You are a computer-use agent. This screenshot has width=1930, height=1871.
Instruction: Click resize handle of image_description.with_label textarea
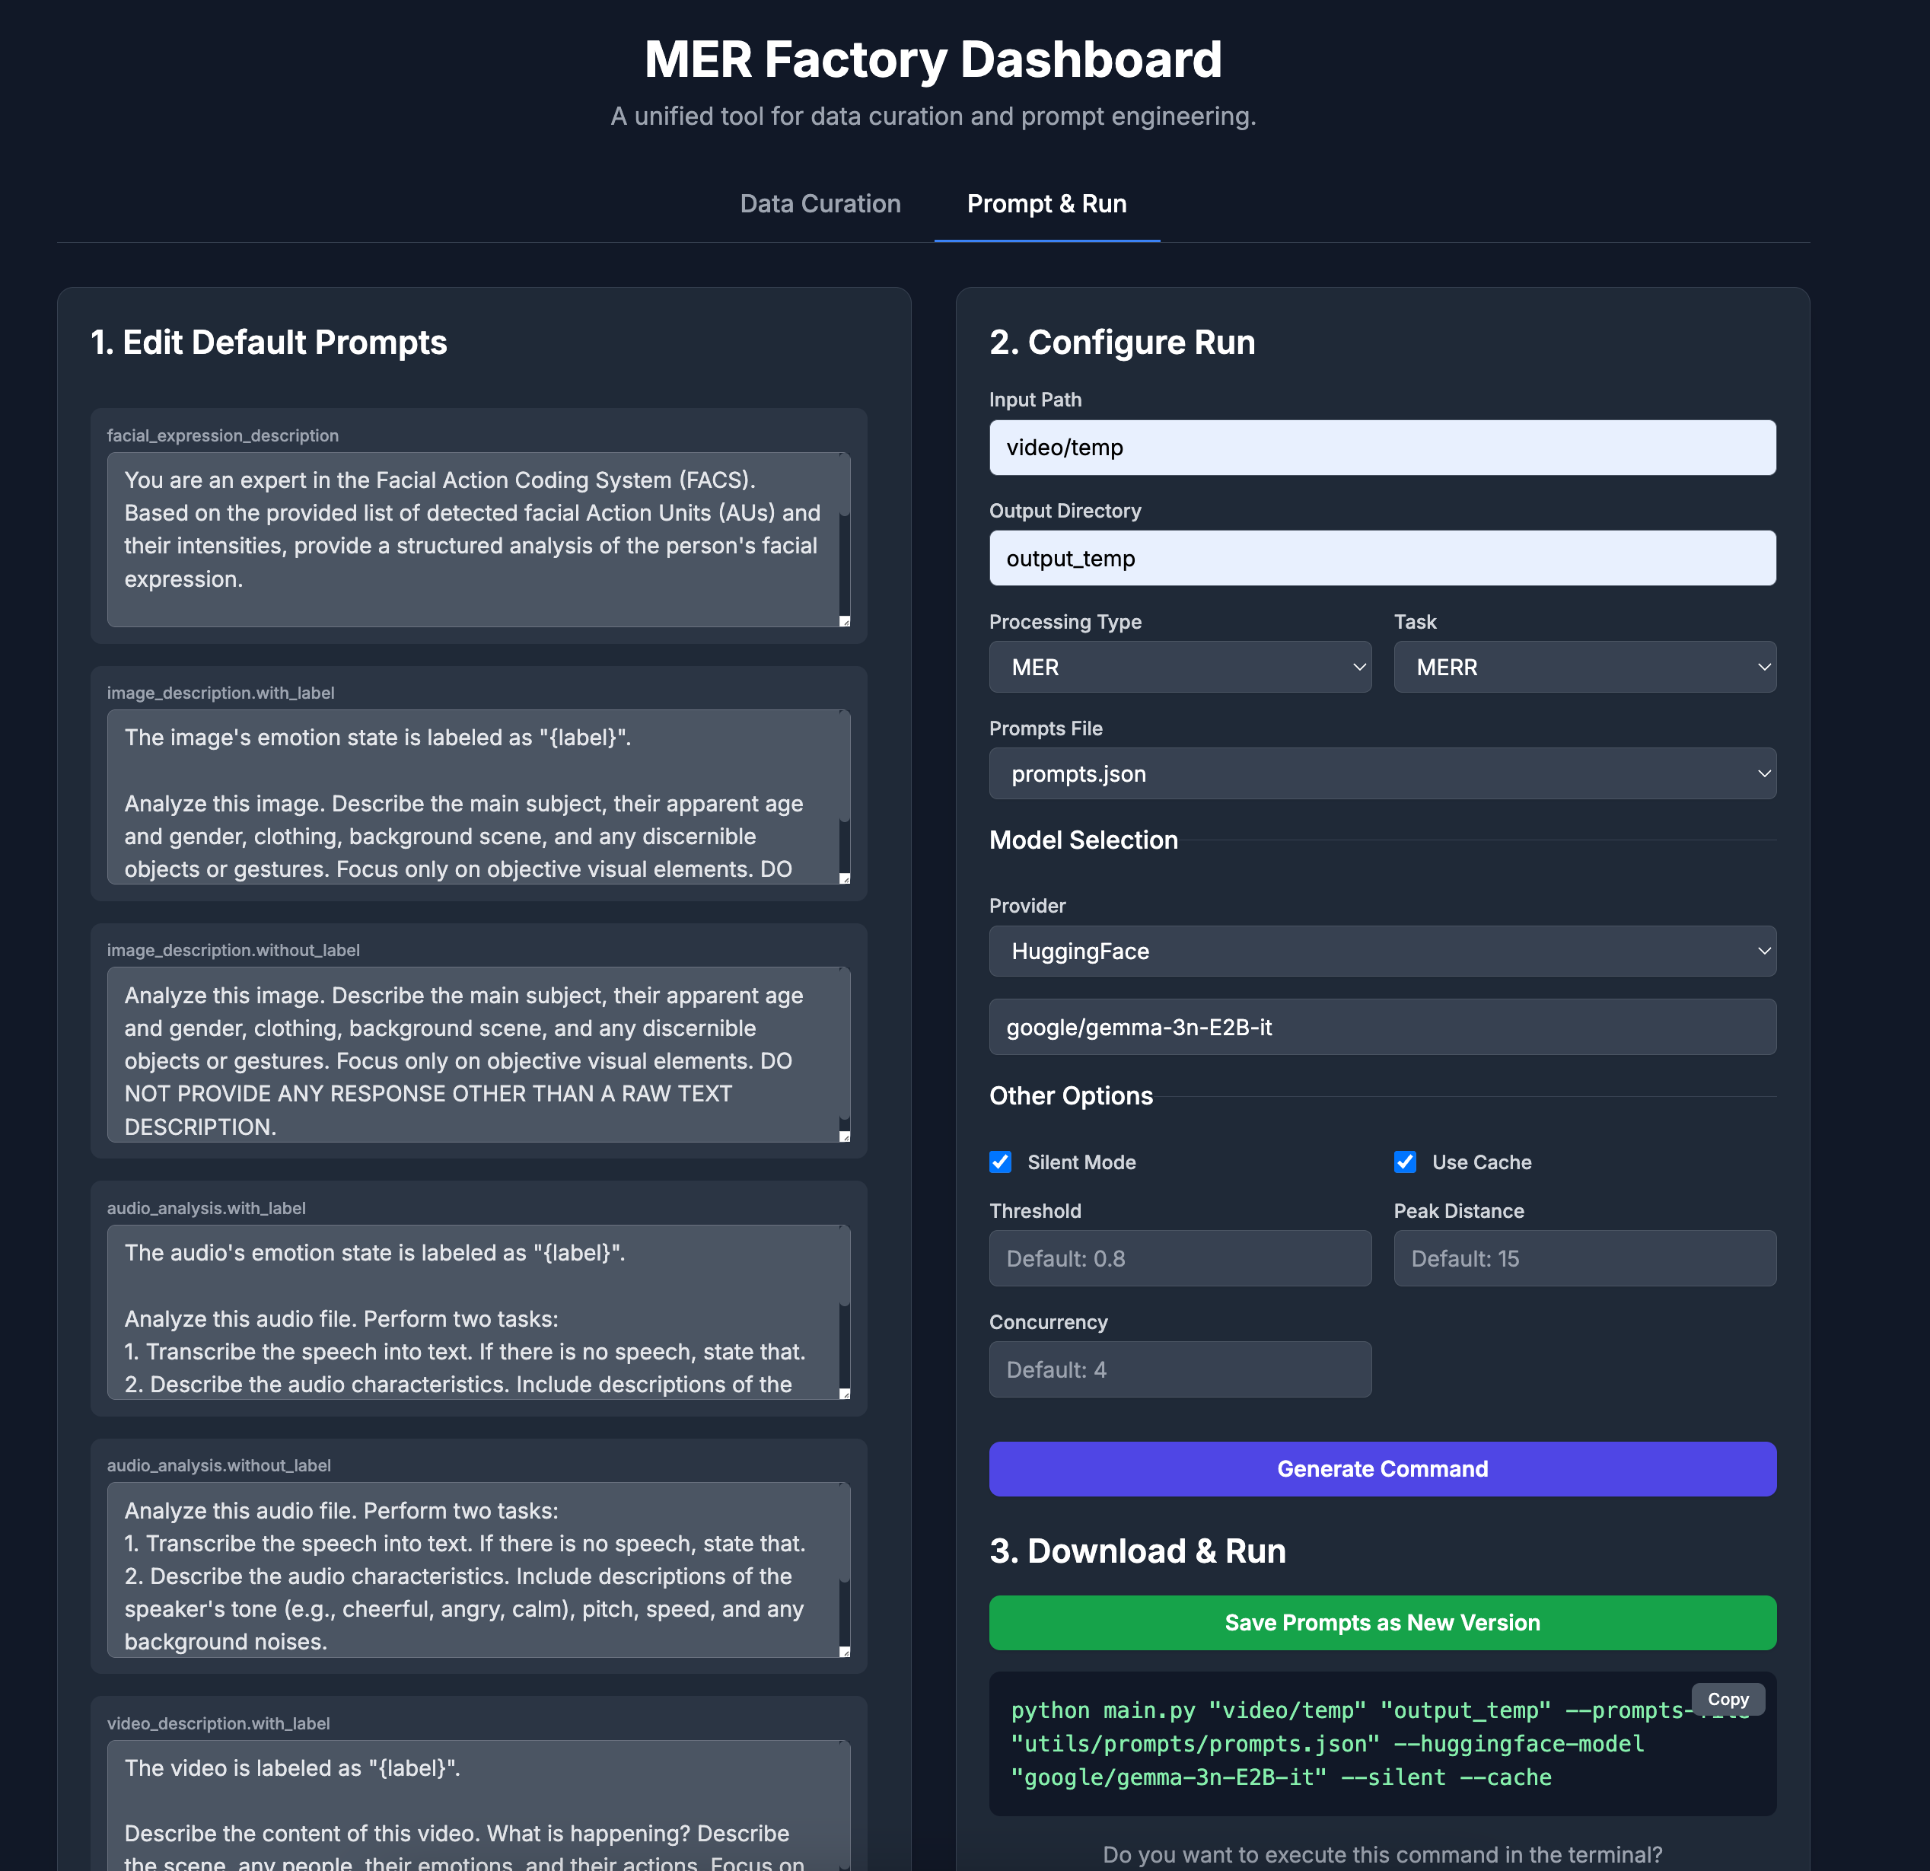844,878
